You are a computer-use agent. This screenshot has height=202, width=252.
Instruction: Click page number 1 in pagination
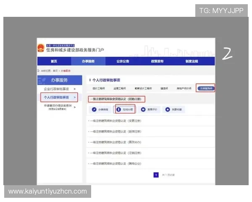point(156,175)
